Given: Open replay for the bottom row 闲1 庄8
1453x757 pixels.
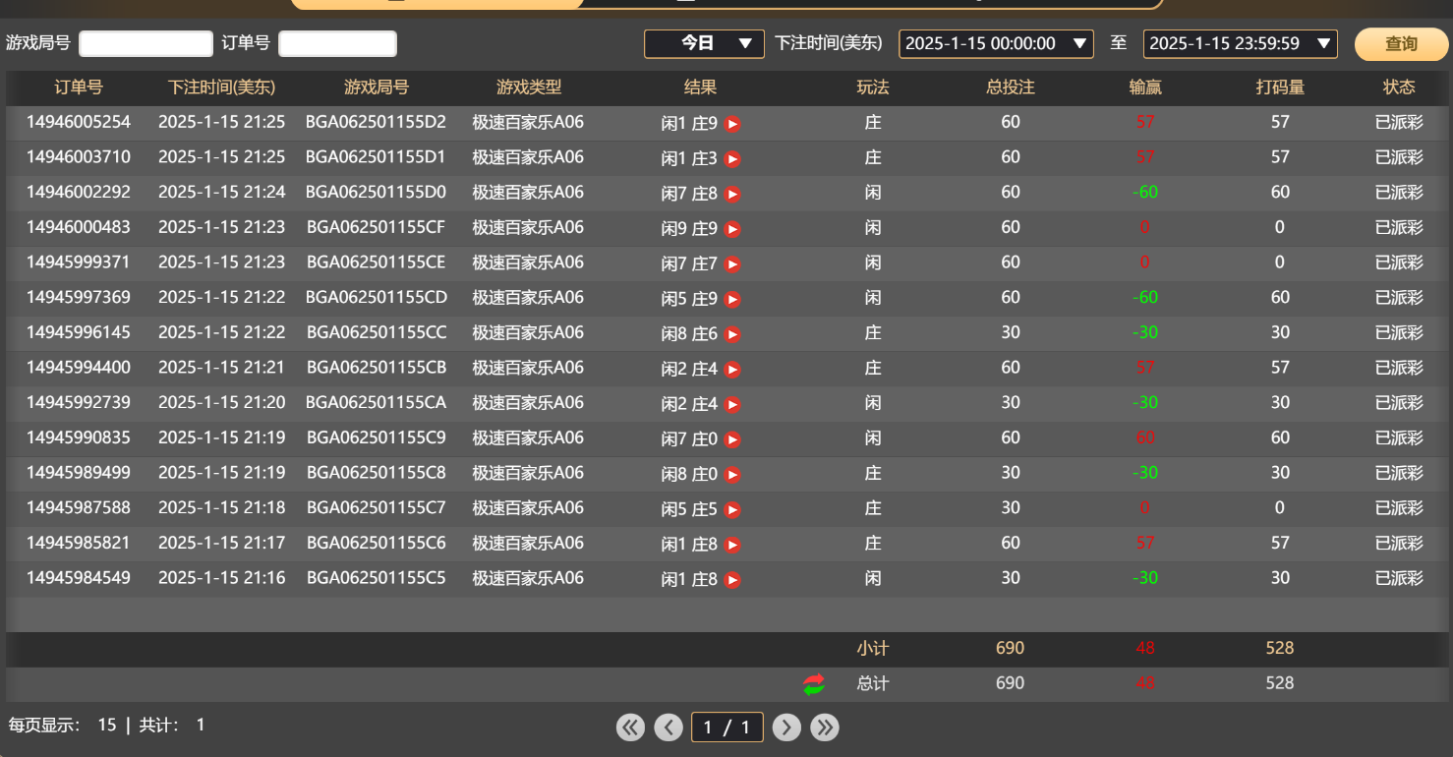Looking at the screenshot, I should 732,579.
